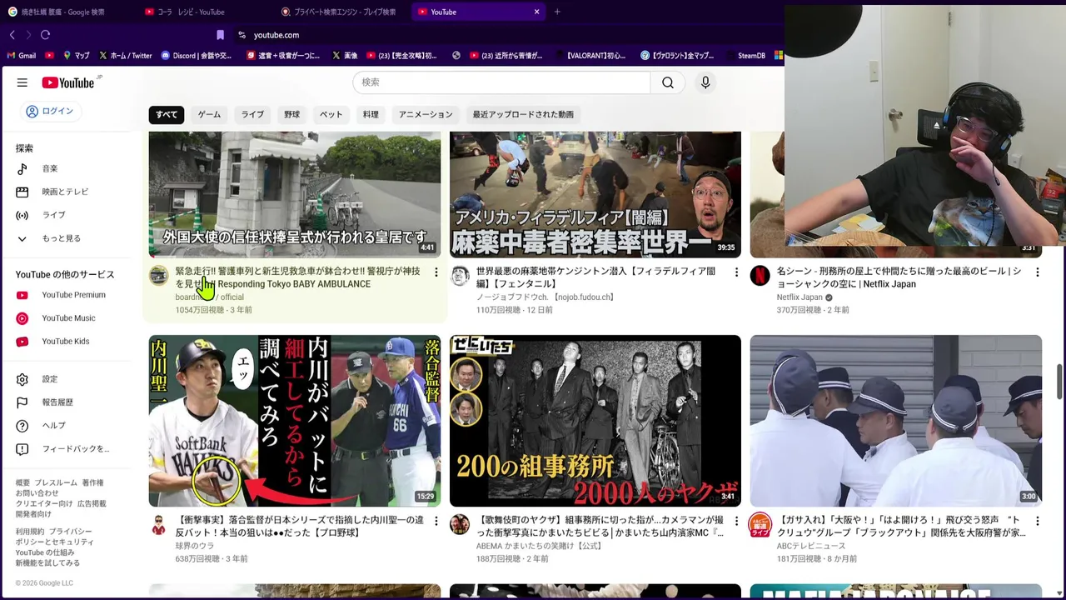1066x600 pixels.
Task: Open ノージョブフドウch. channel avatar
Action: tap(460, 276)
